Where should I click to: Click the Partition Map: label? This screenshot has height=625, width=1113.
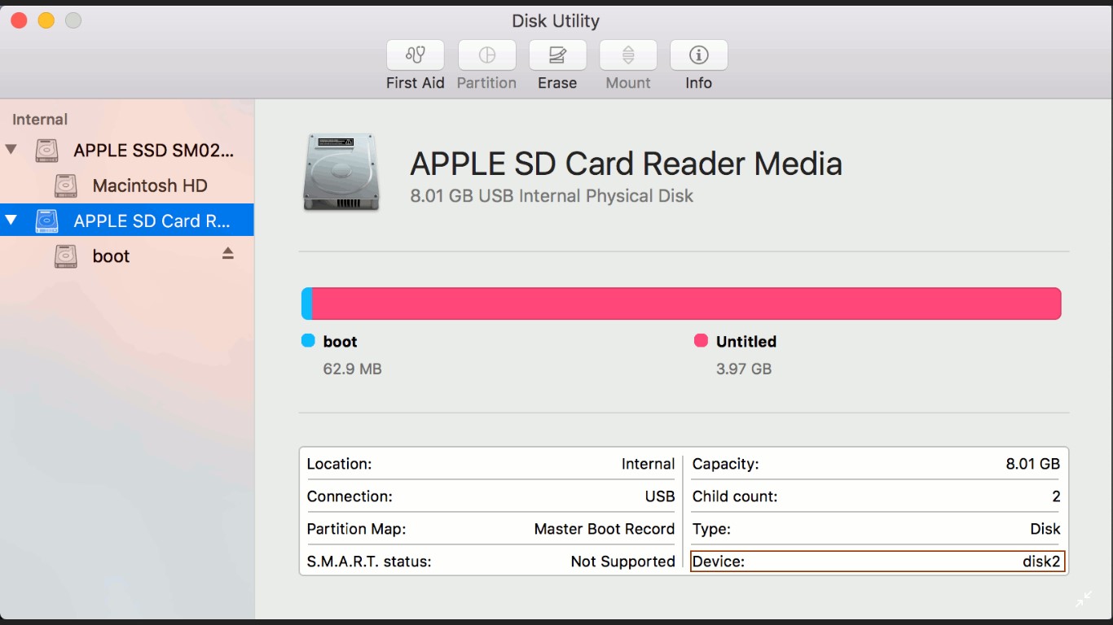point(357,529)
